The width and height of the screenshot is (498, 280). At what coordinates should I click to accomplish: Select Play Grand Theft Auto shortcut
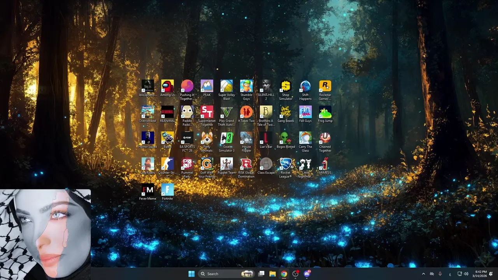(226, 116)
